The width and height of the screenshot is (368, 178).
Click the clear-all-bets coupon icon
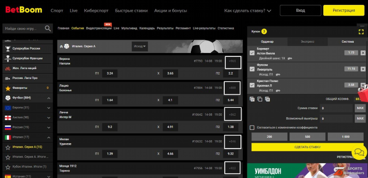(267, 99)
